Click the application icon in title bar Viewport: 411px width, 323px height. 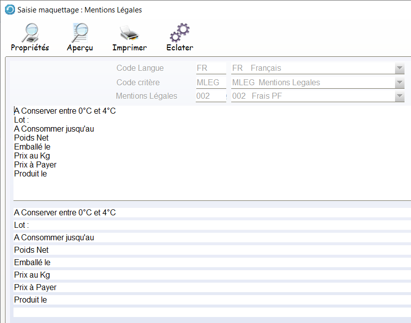coord(9,10)
